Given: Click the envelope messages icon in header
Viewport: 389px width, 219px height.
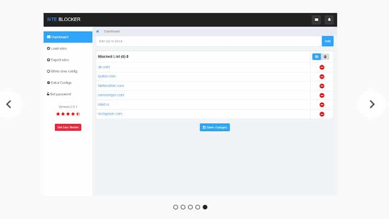Looking at the screenshot, I should click(317, 20).
